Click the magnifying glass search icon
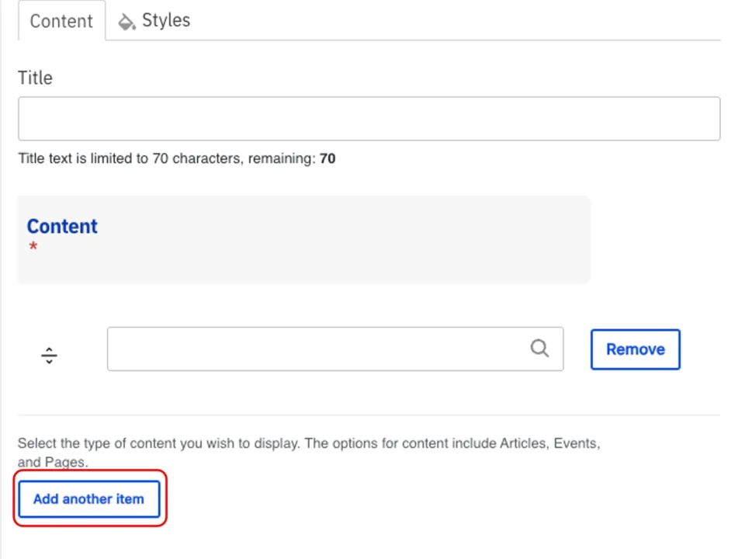This screenshot has width=745, height=559. coord(539,349)
